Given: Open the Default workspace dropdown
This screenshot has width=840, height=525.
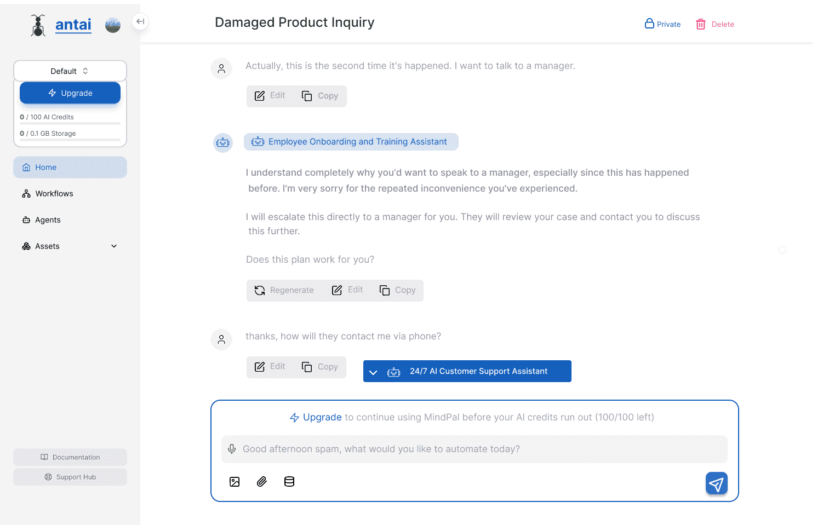Looking at the screenshot, I should click(x=70, y=71).
